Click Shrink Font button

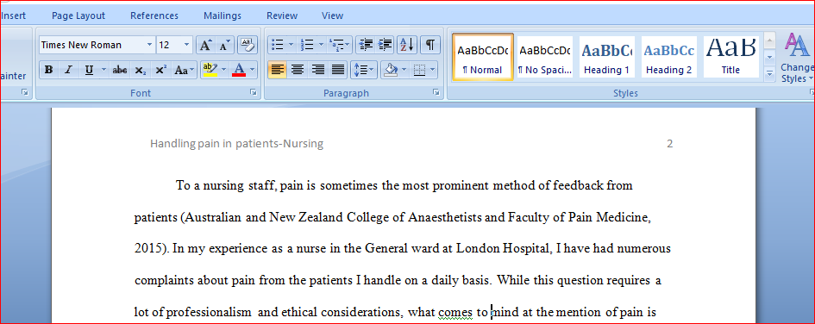(x=224, y=45)
